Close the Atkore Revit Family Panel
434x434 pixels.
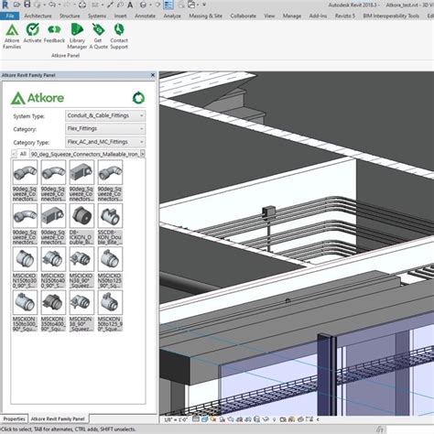pos(153,75)
